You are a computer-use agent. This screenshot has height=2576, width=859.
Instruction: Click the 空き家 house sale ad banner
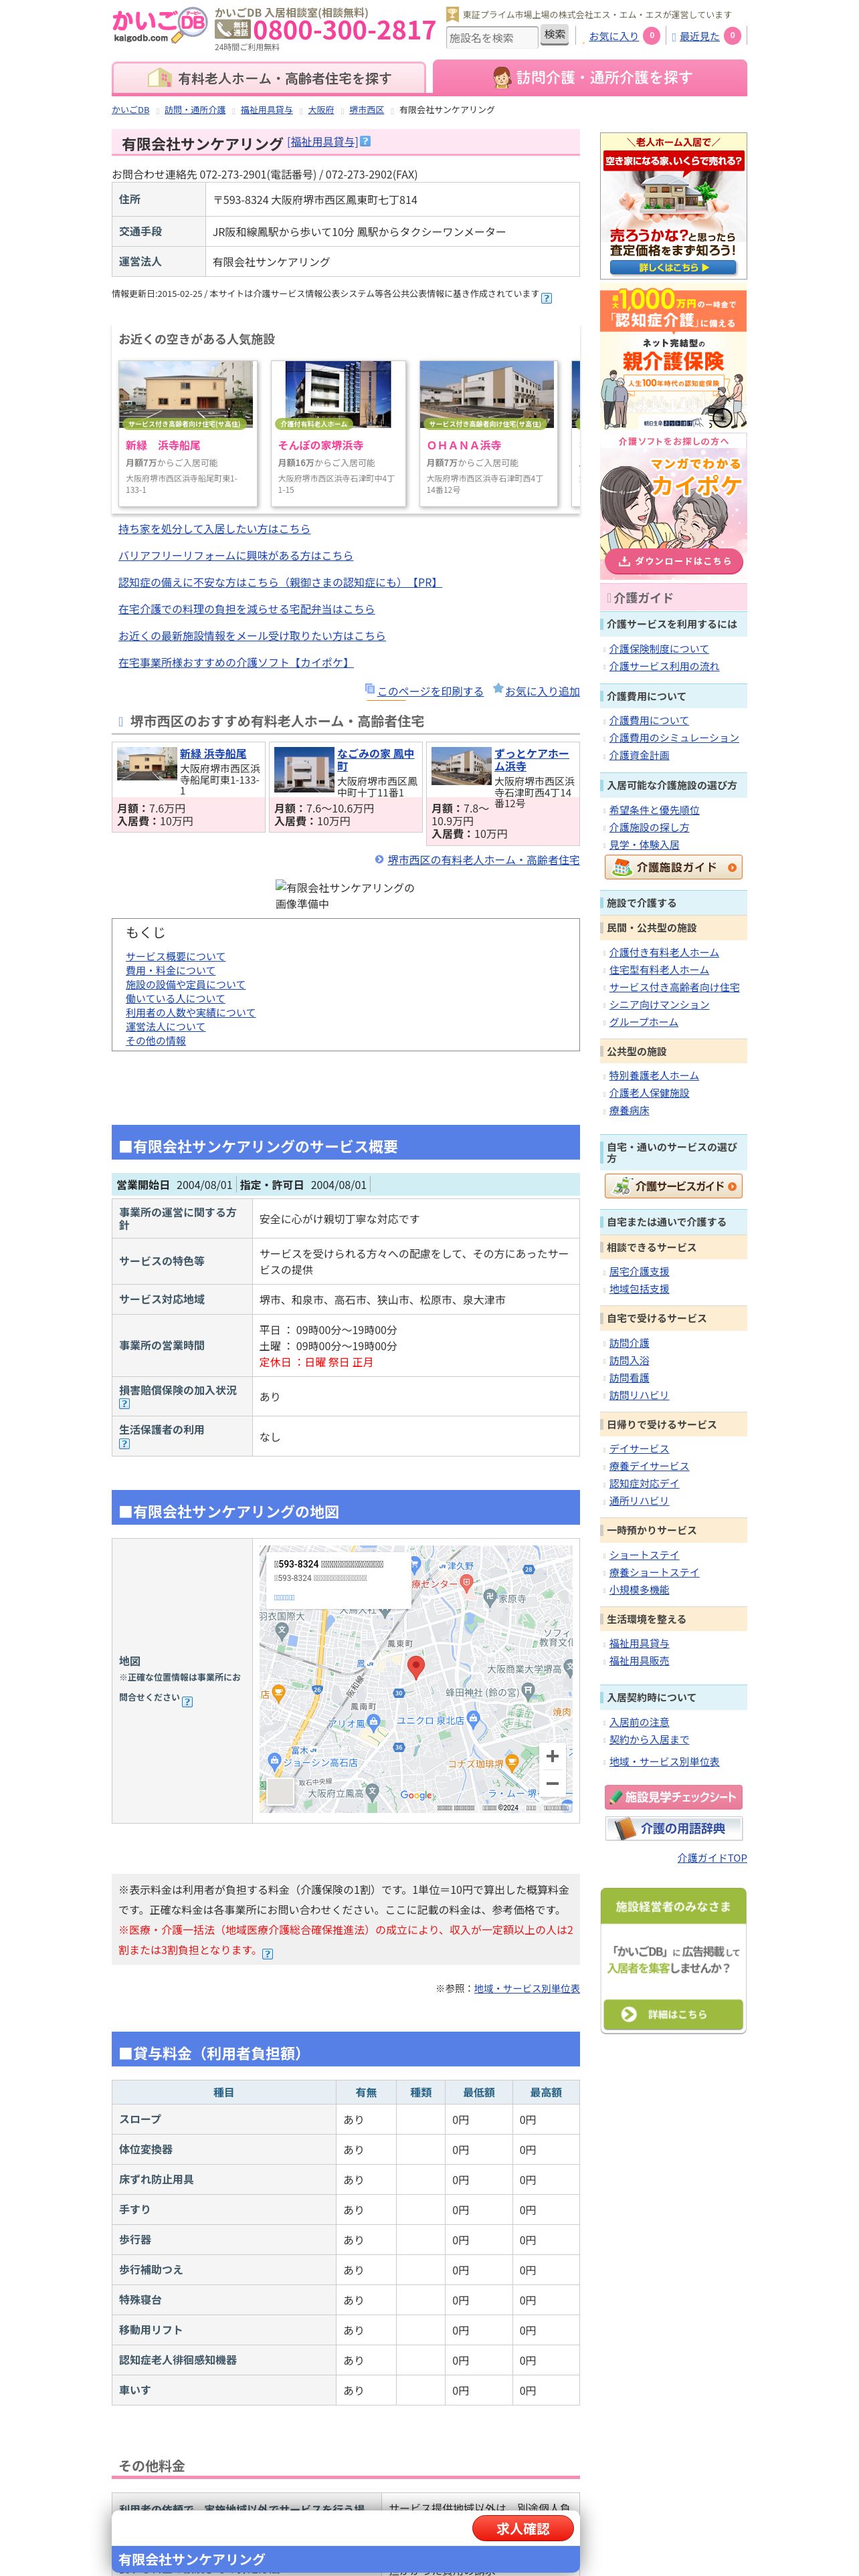coord(673,206)
